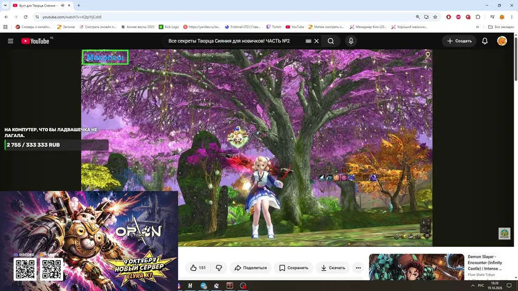Open Аниме весны 2025 bookmark
Viewport: 518px width, 291px height.
(137, 27)
